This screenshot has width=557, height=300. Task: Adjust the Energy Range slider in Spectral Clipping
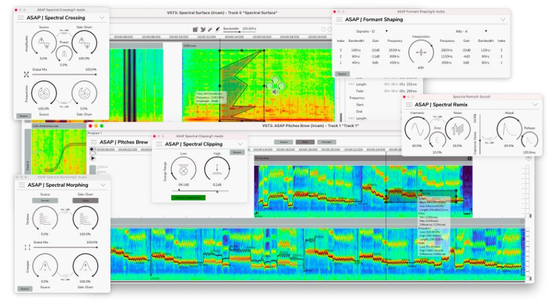(x=200, y=191)
